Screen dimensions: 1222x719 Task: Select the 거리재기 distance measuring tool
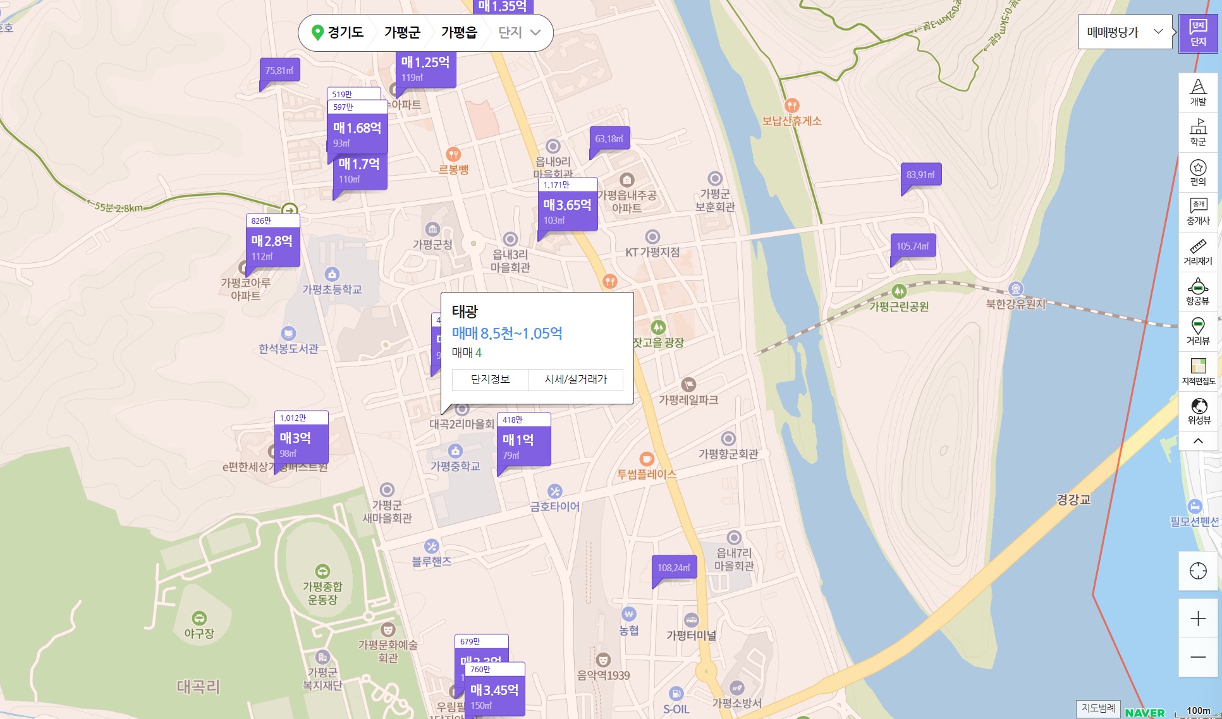point(1198,252)
